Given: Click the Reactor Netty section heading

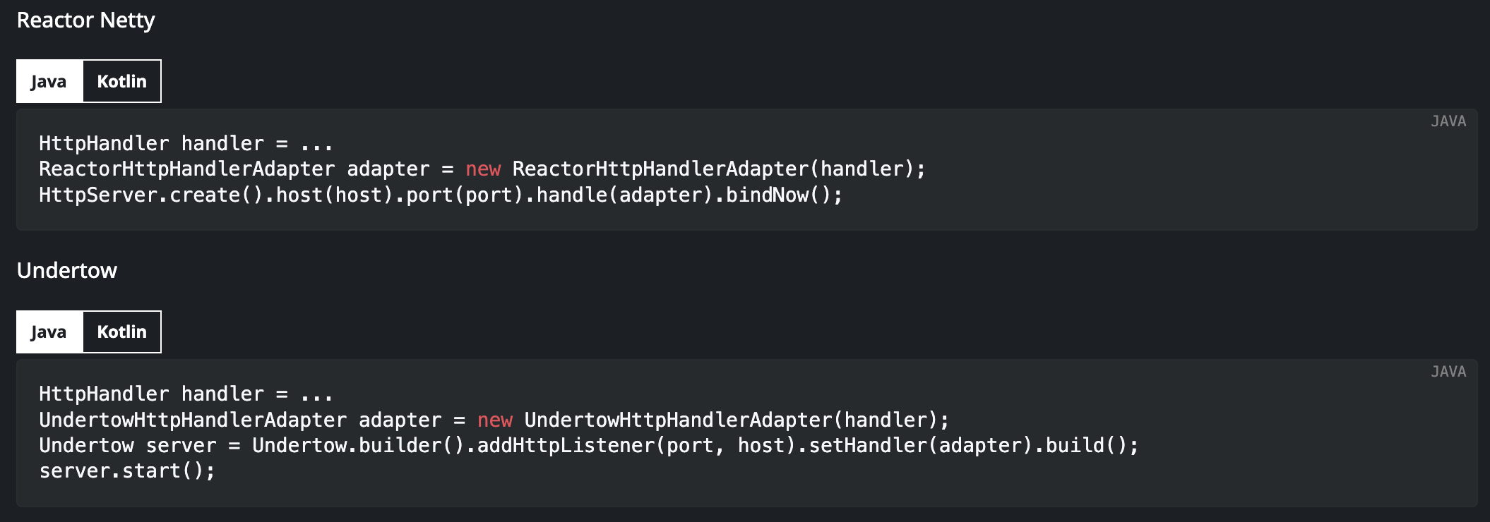Looking at the screenshot, I should pyautogui.click(x=85, y=21).
